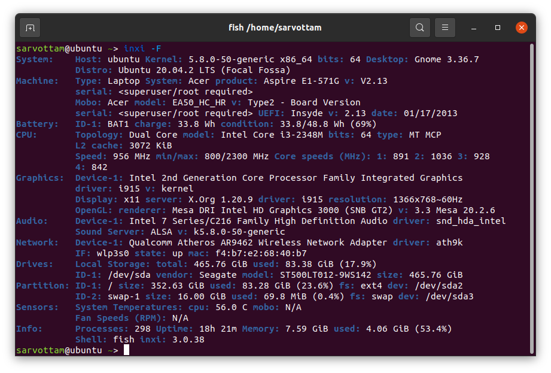This screenshot has height=373, width=551.
Task: Close the terminal with the orange X
Action: [x=522, y=28]
